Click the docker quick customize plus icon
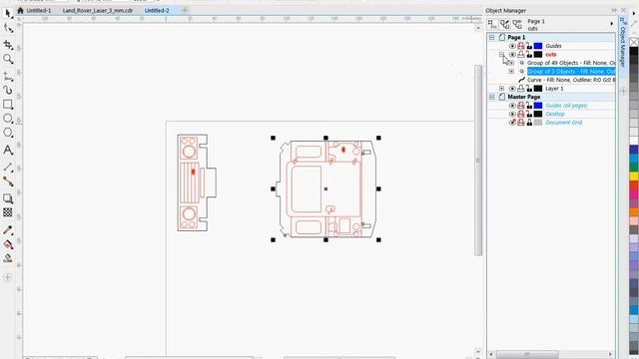The height and width of the screenshot is (359, 639). [623, 92]
